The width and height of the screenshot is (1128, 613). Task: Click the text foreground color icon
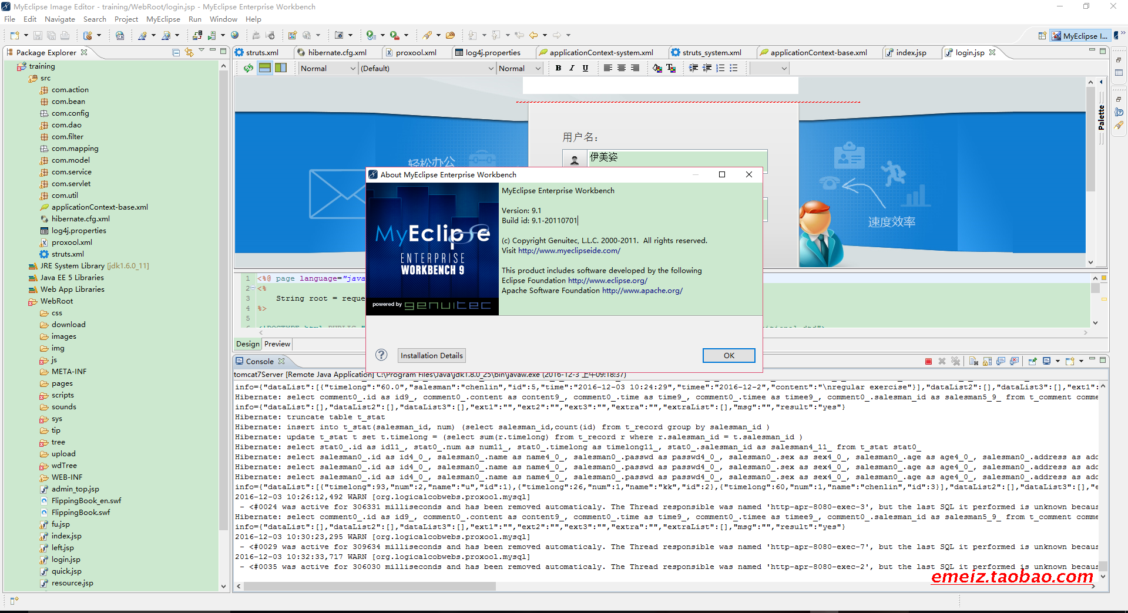point(671,68)
